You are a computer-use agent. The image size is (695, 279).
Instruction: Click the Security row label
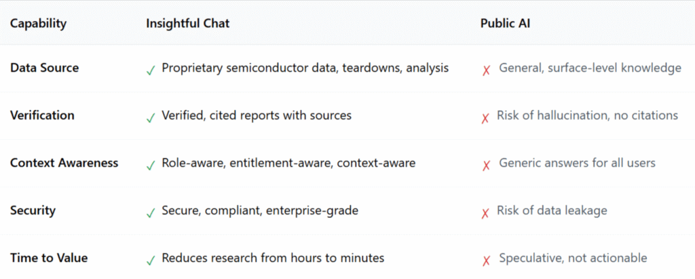click(32, 210)
